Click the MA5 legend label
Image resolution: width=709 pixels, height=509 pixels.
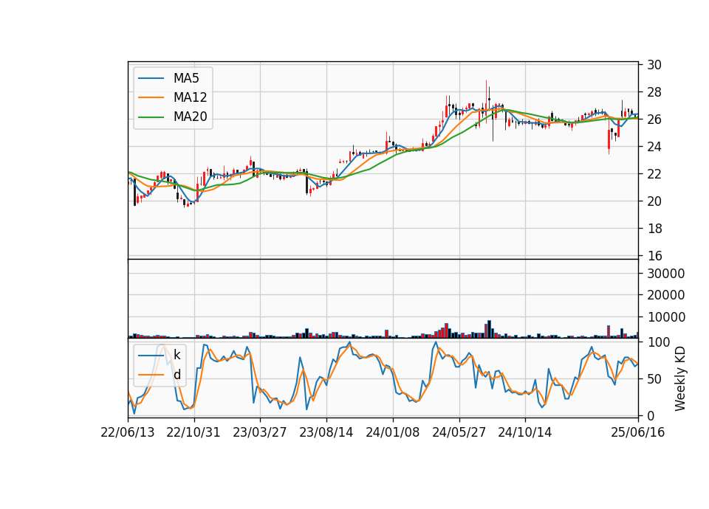pyautogui.click(x=186, y=78)
